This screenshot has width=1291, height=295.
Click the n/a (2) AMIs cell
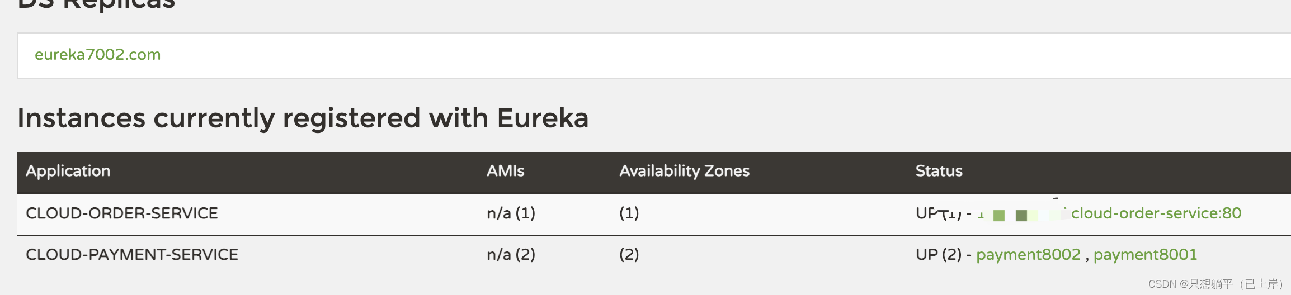[511, 255]
